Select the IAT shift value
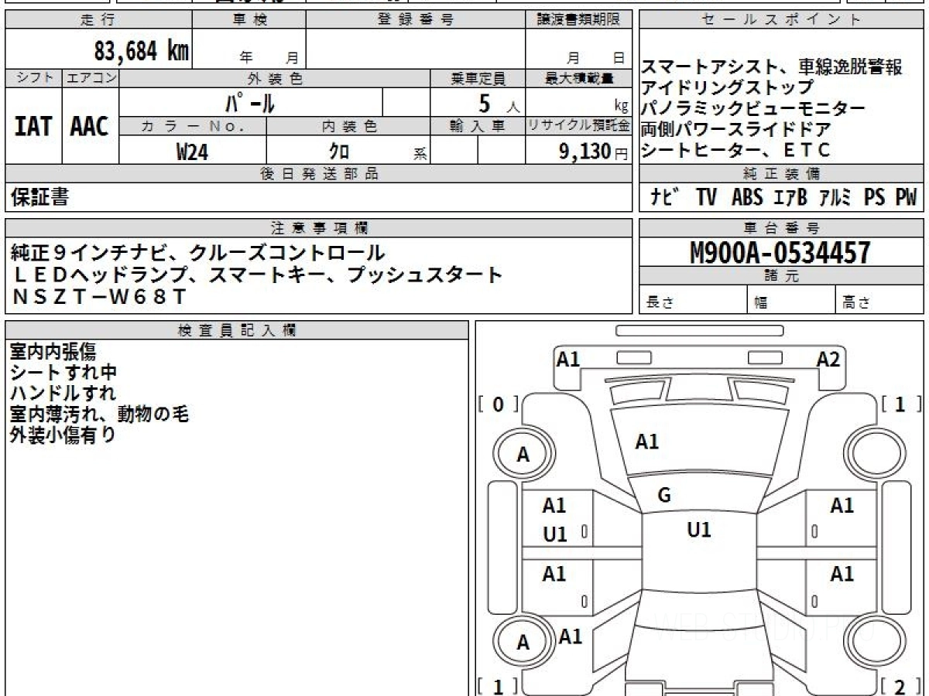 (33, 127)
